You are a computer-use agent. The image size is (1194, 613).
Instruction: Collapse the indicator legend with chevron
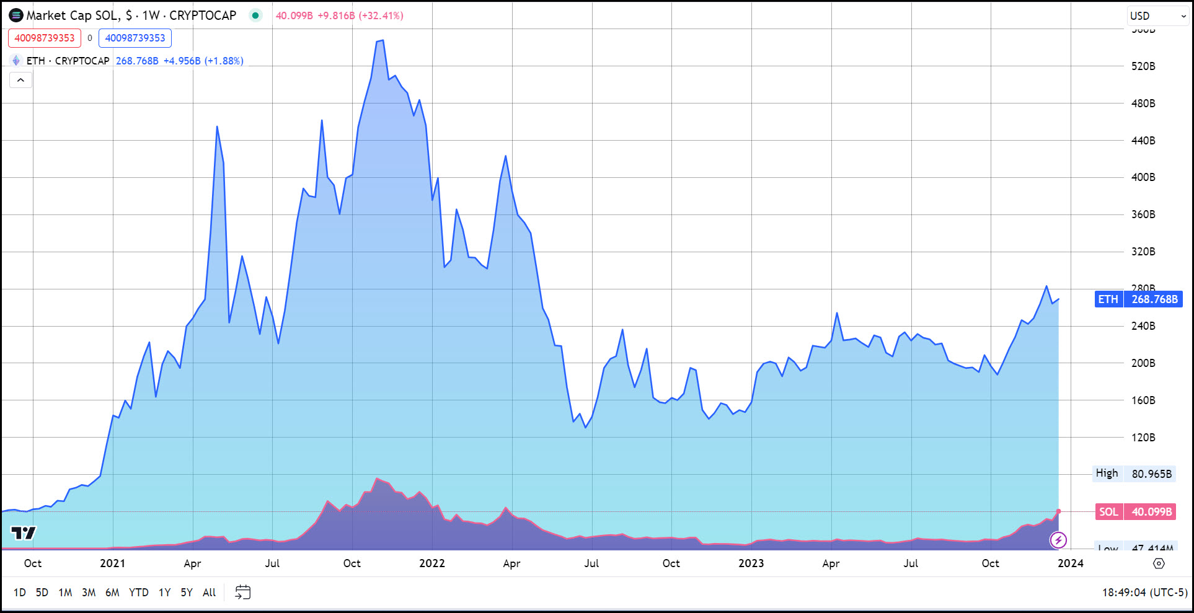20,80
